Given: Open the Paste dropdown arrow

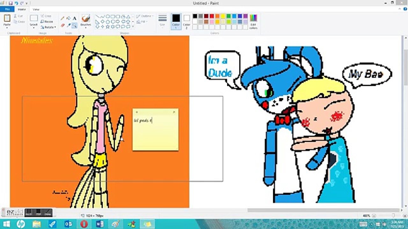Looking at the screenshot, I should click(7, 28).
